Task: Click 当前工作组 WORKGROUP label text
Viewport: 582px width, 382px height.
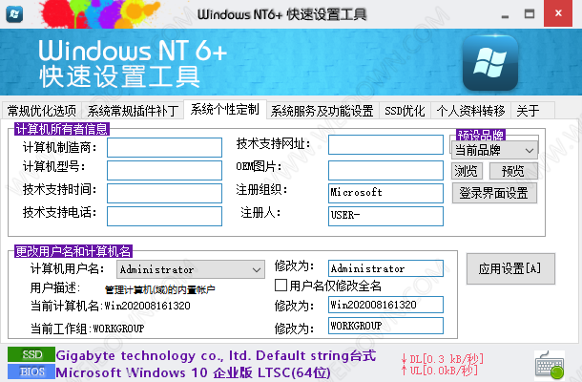Action: (x=87, y=329)
